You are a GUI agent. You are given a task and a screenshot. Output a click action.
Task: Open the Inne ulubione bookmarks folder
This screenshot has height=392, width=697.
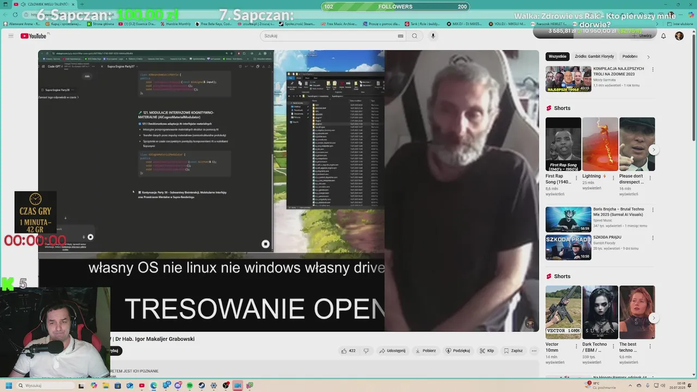tap(681, 24)
